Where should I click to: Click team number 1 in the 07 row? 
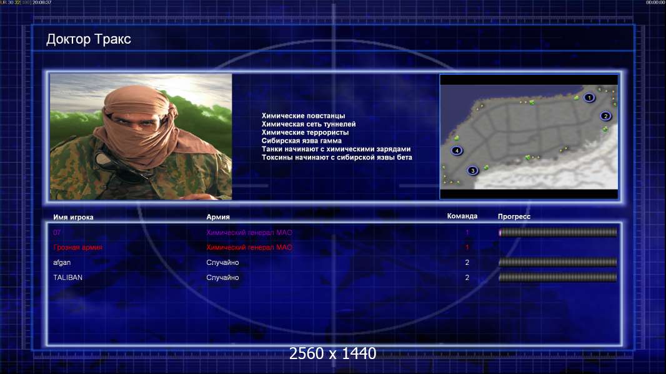coord(467,233)
